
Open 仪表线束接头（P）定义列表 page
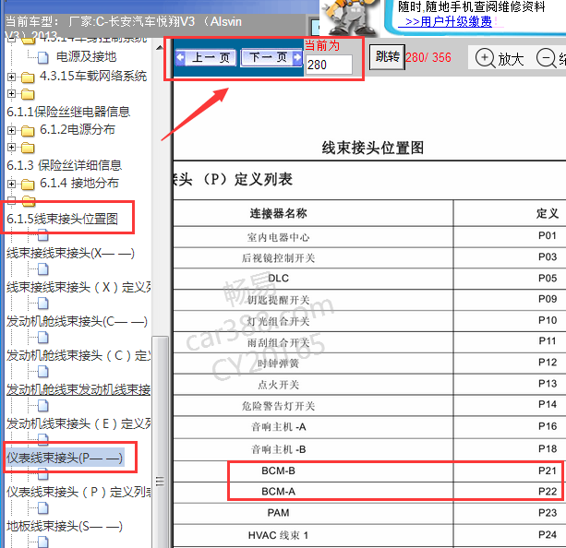click(x=78, y=492)
